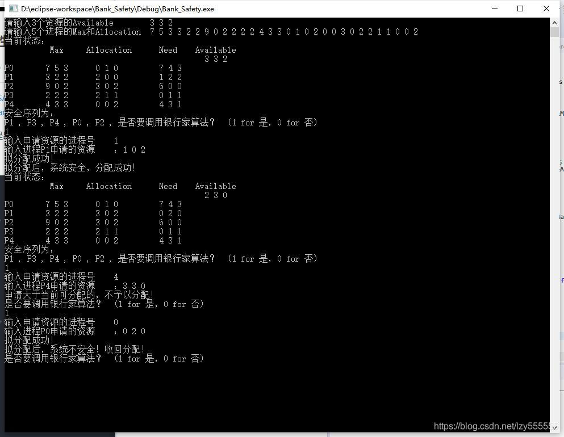Screen dimensions: 564x437
Task: Click 'Max' header in second table
Action: (x=56, y=186)
